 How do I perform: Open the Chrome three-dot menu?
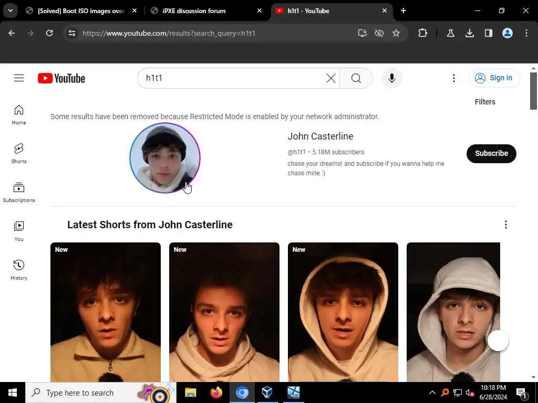tap(526, 33)
